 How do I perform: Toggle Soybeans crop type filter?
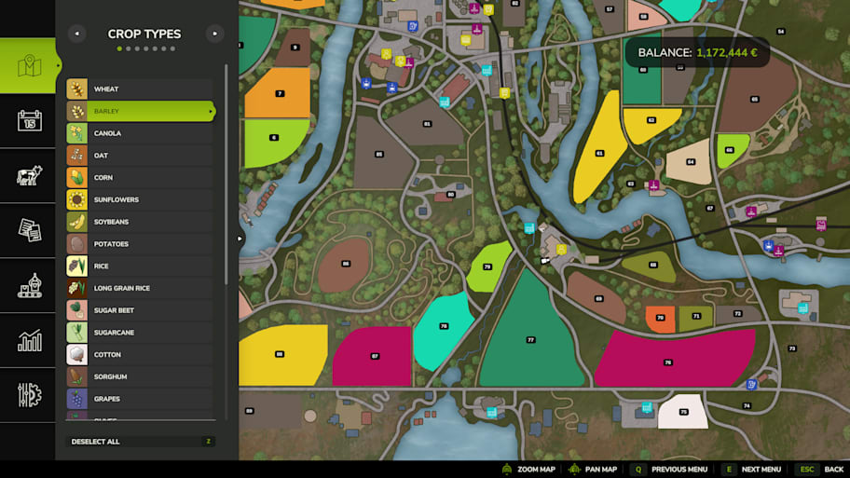(141, 222)
